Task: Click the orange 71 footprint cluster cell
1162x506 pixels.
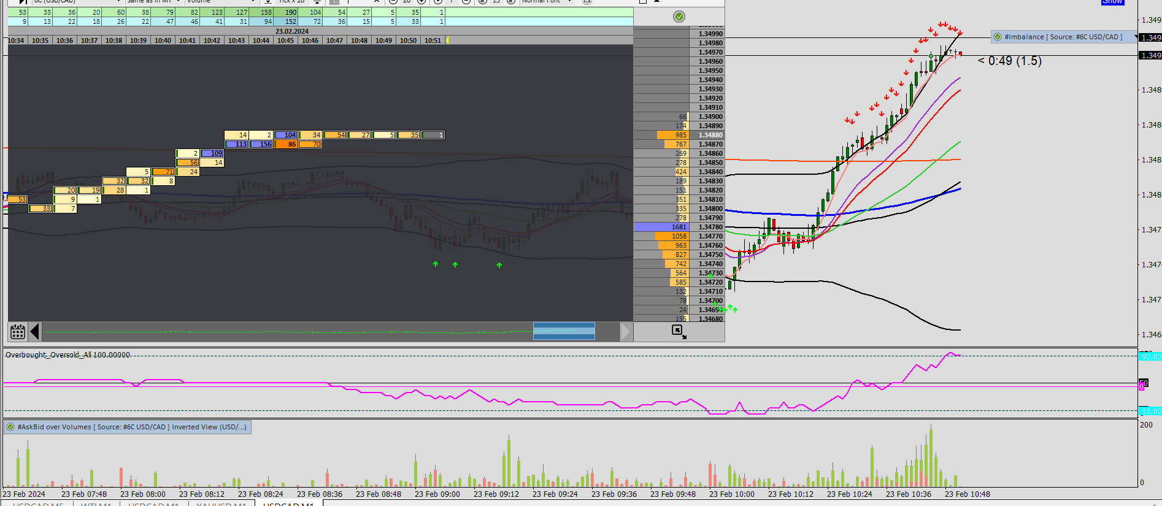Action: [x=163, y=172]
